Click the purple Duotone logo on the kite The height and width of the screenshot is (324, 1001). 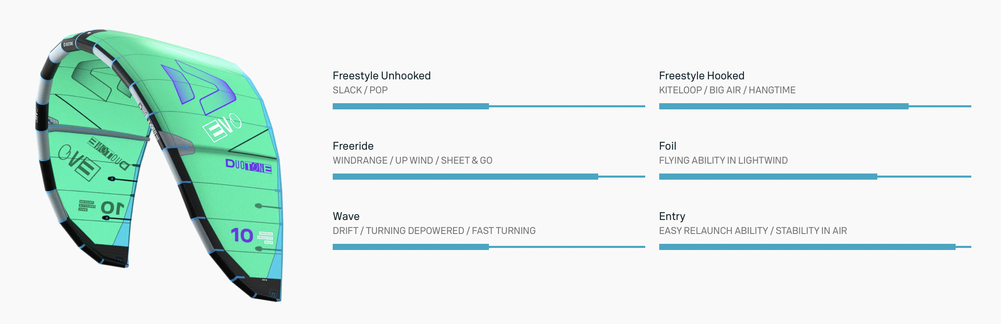[248, 166]
